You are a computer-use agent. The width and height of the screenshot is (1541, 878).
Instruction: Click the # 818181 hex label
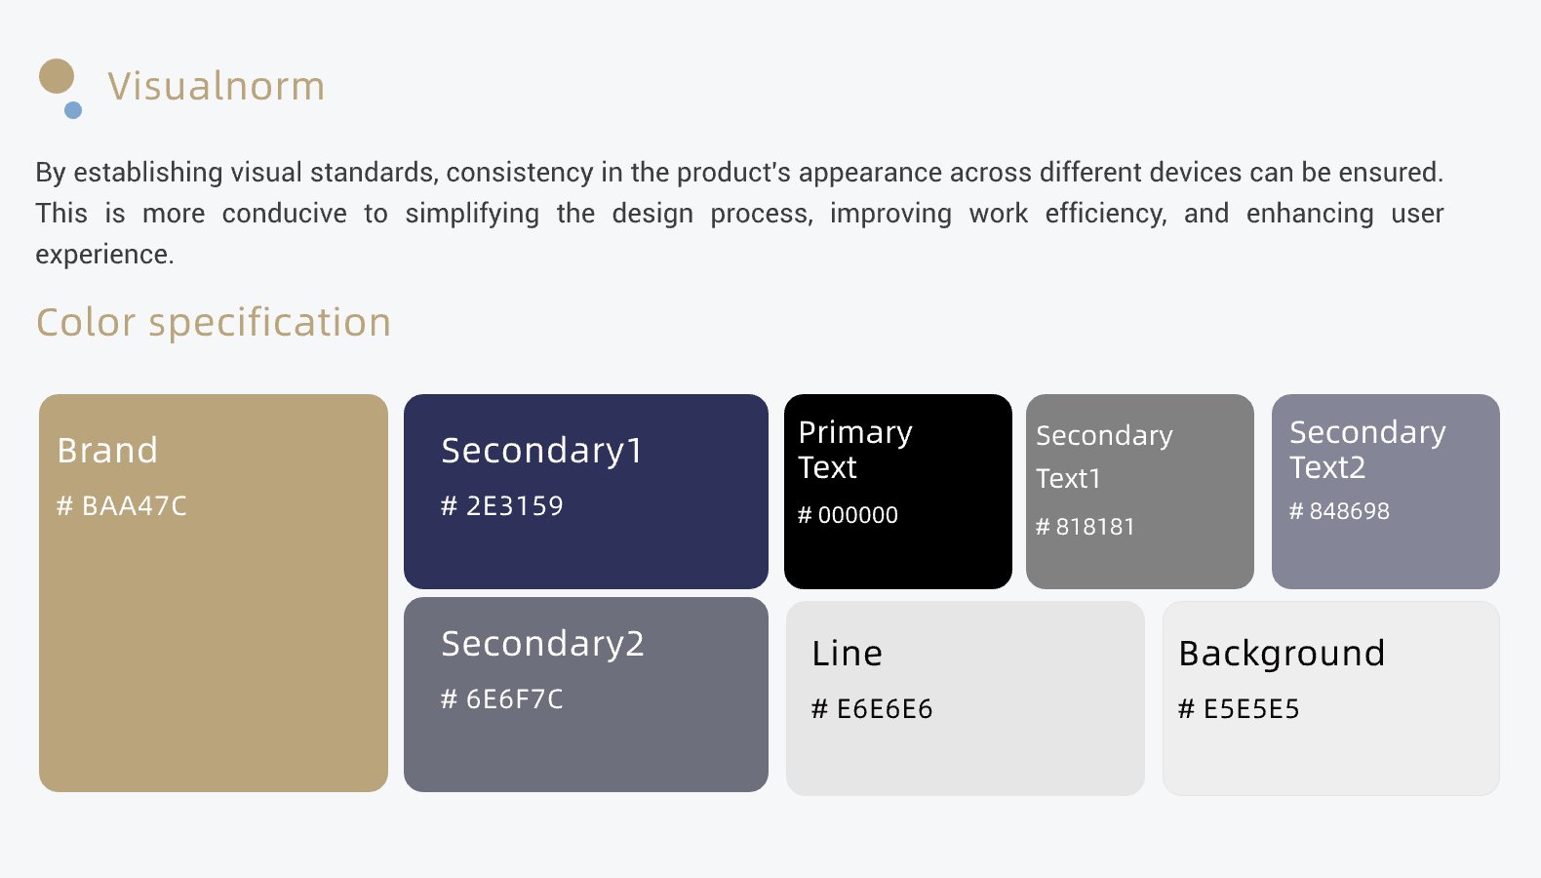pos(1086,527)
